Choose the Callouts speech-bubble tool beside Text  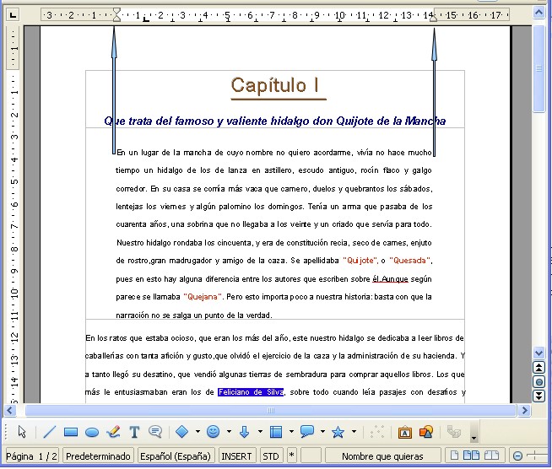pyautogui.click(x=155, y=431)
